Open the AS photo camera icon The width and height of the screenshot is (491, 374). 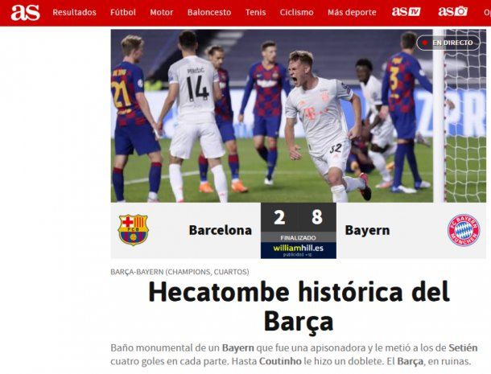pyautogui.click(x=452, y=11)
